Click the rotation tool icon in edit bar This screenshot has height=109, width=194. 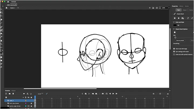click(x=153, y=8)
